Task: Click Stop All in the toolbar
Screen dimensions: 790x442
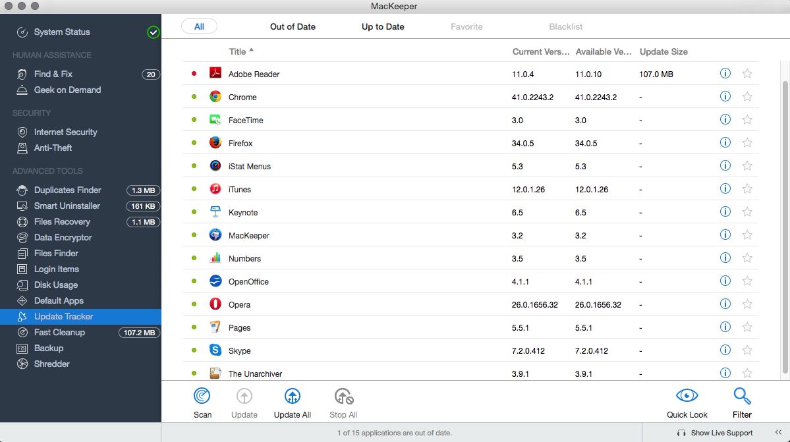Action: point(344,402)
